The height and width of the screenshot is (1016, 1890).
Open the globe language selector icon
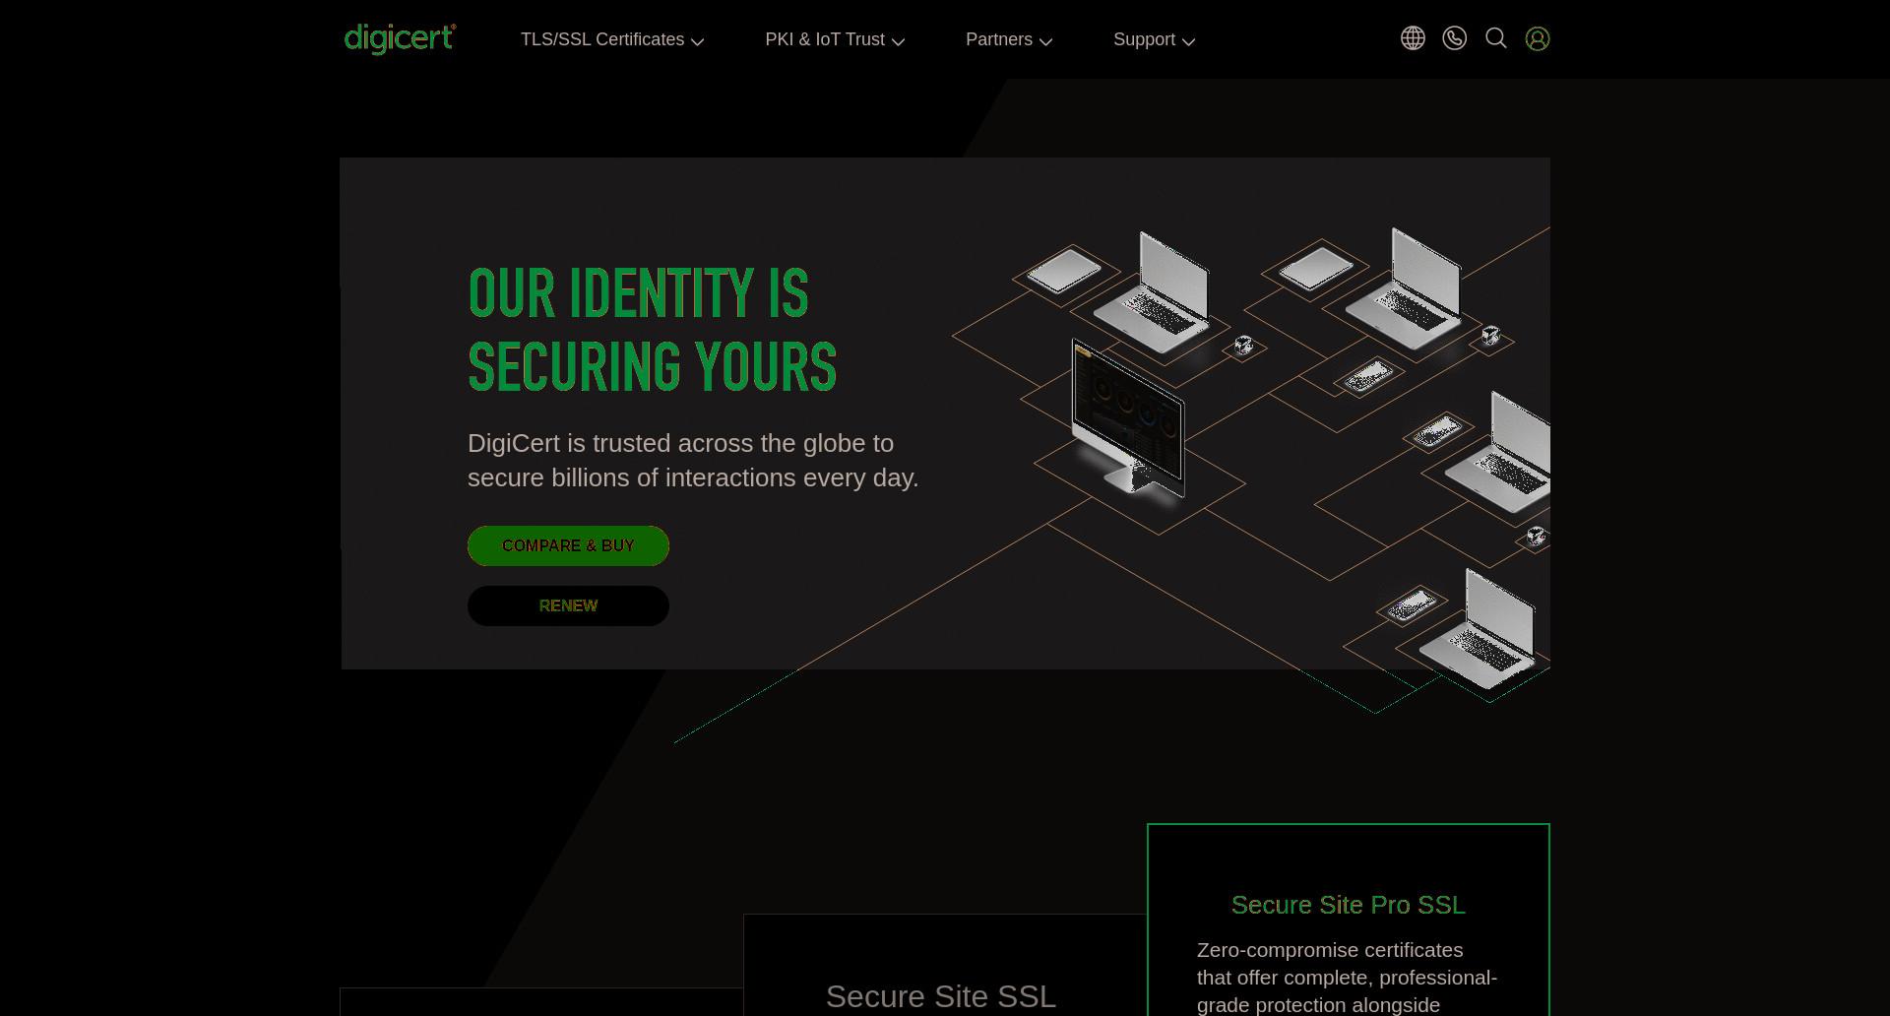(x=1413, y=38)
